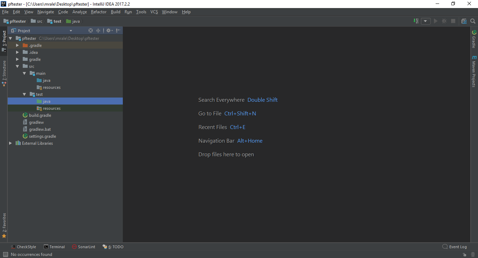This screenshot has height=258, width=478.
Task: Click the Debug bug icon
Action: coord(444,21)
